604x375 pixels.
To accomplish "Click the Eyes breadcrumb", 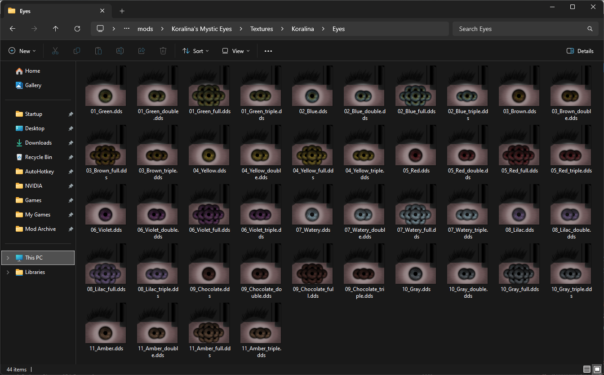I will 338,29.
